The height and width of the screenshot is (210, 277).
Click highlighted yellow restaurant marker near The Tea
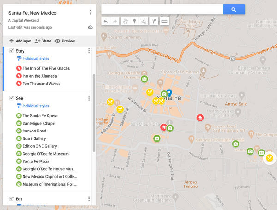270,158
